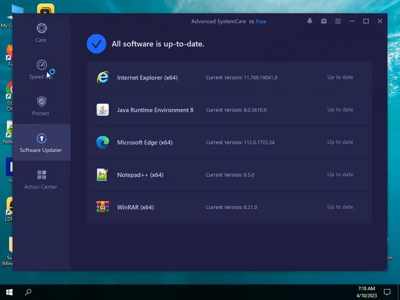The image size is (400, 300).
Task: Click the Free edition label in title
Action: (x=261, y=21)
